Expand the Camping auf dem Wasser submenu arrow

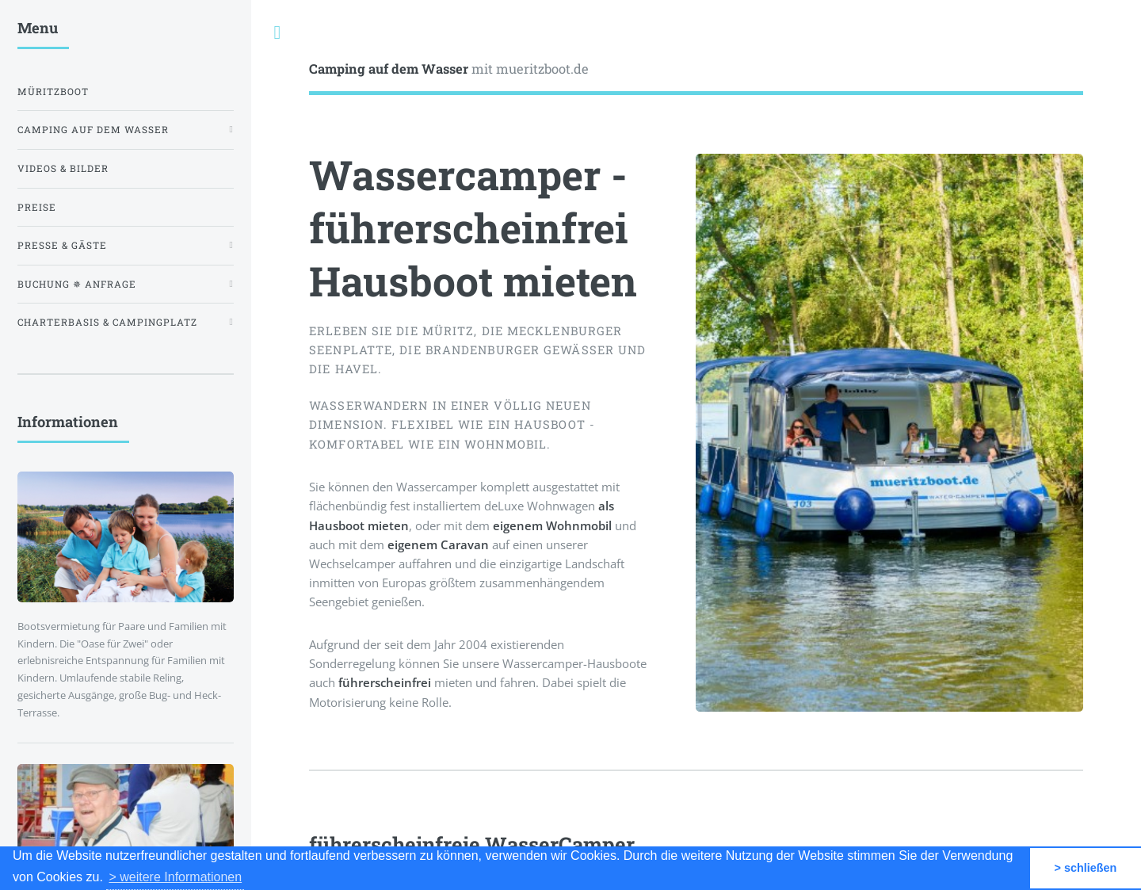(x=231, y=129)
